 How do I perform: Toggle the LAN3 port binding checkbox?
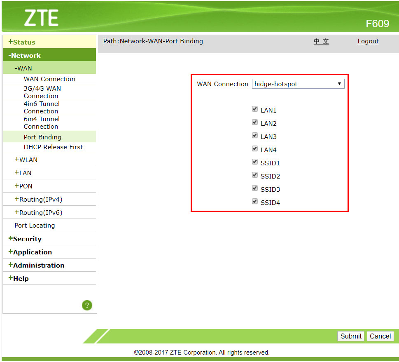coord(255,136)
